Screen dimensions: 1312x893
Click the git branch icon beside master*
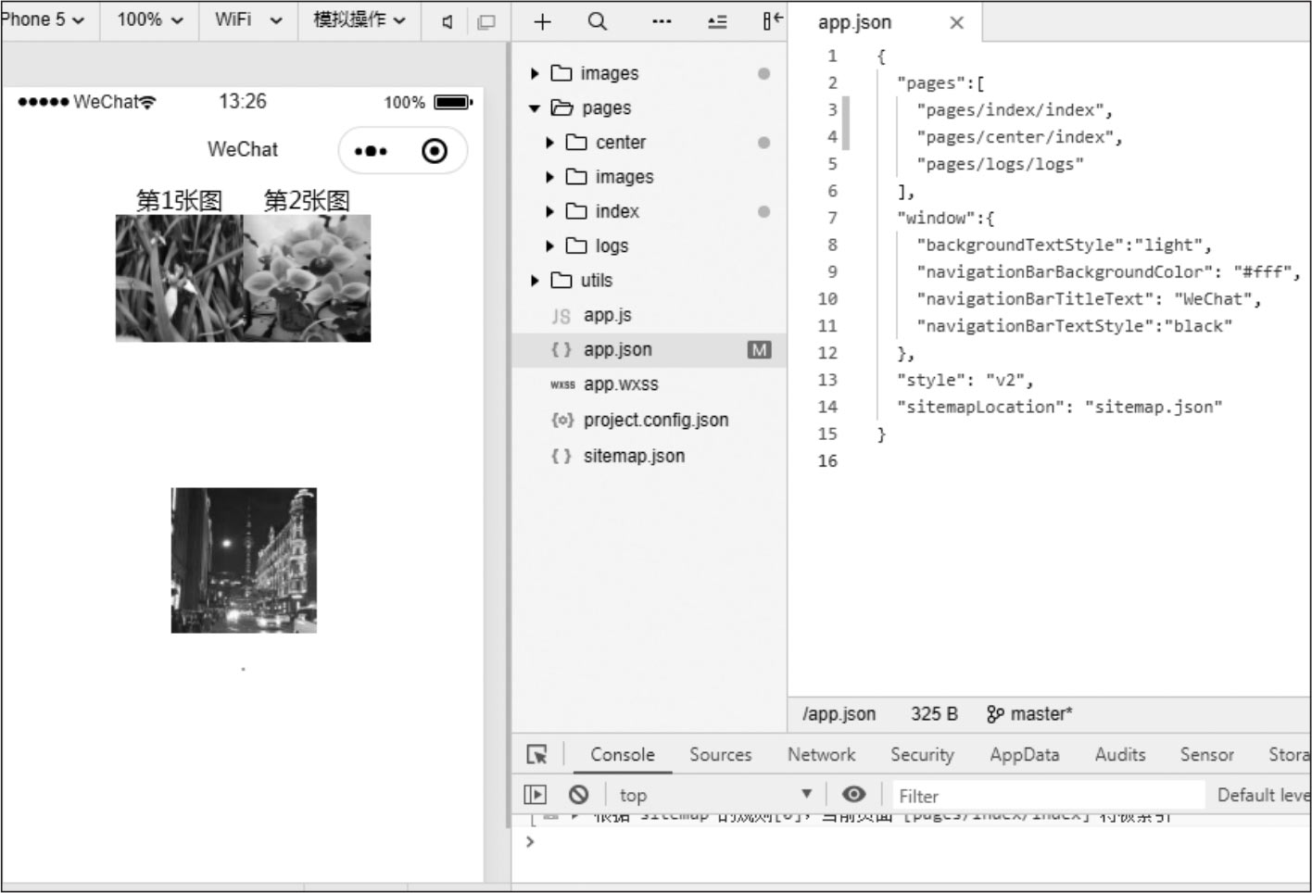(x=995, y=714)
